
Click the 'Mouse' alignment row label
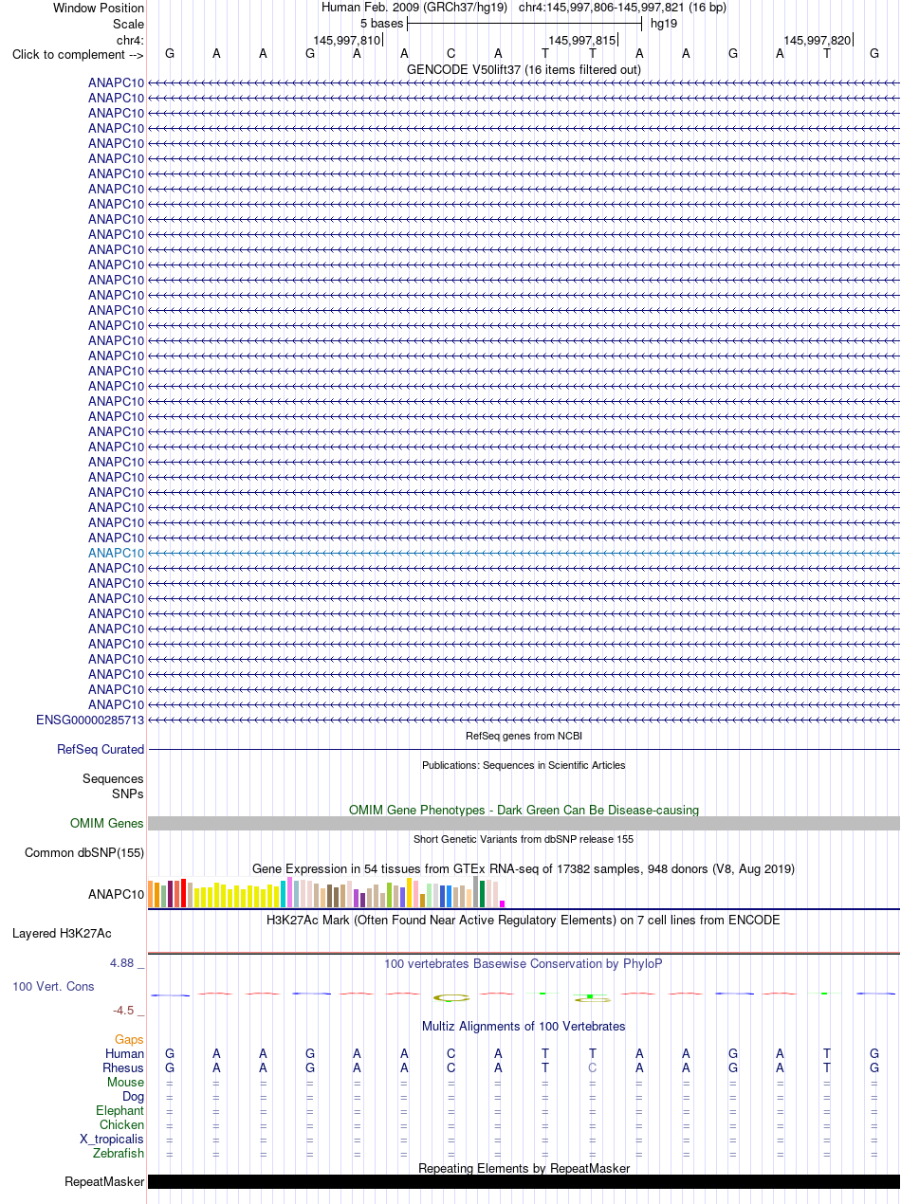126,1082
